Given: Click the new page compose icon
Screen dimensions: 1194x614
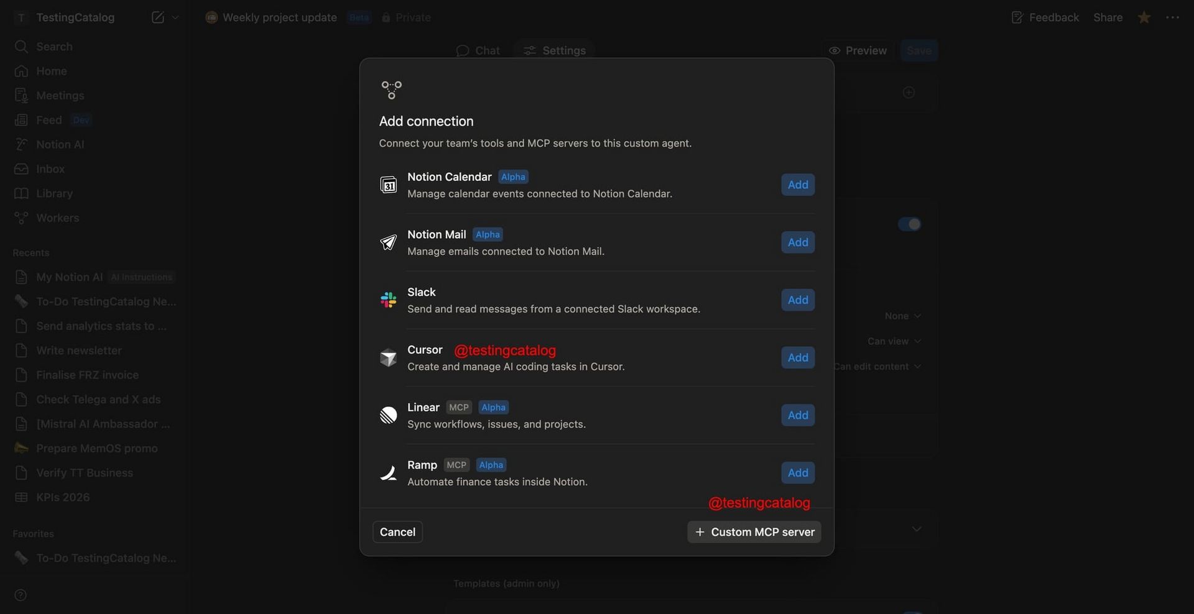Looking at the screenshot, I should point(158,17).
